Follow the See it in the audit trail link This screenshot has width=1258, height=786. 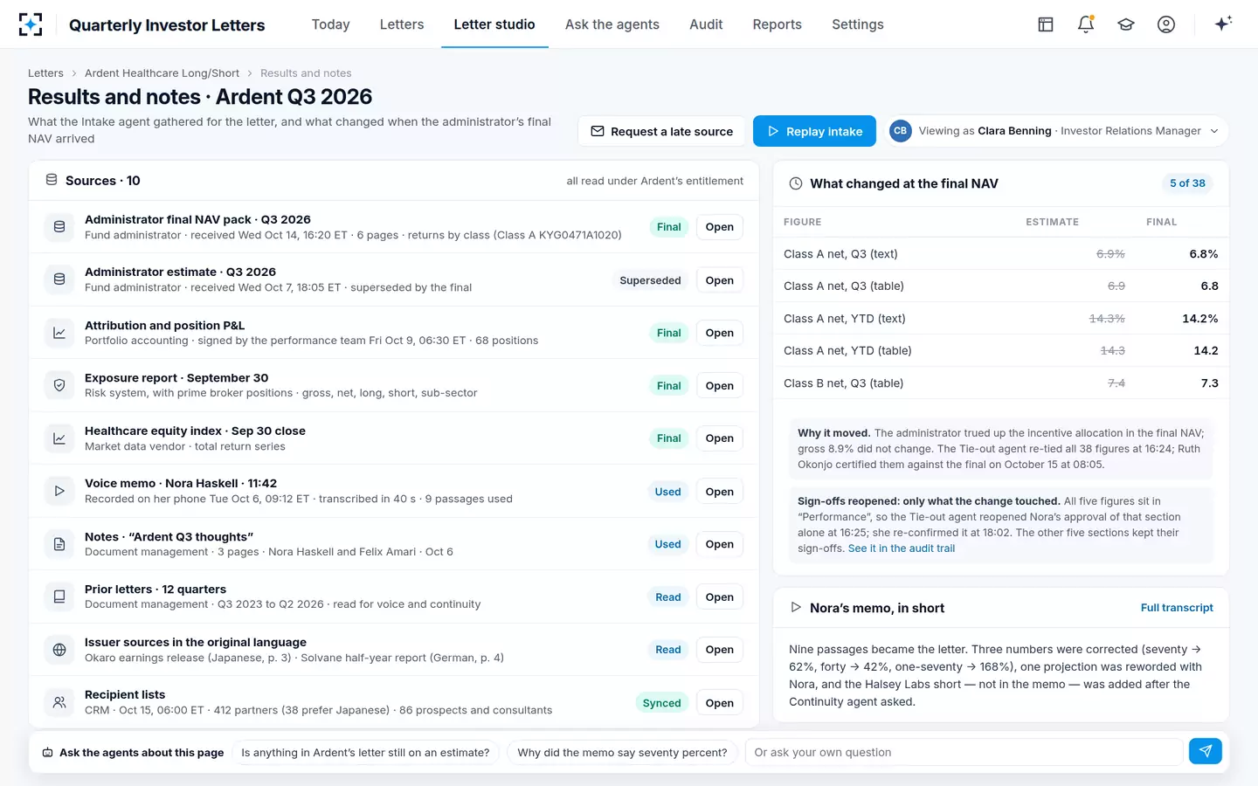902,548
